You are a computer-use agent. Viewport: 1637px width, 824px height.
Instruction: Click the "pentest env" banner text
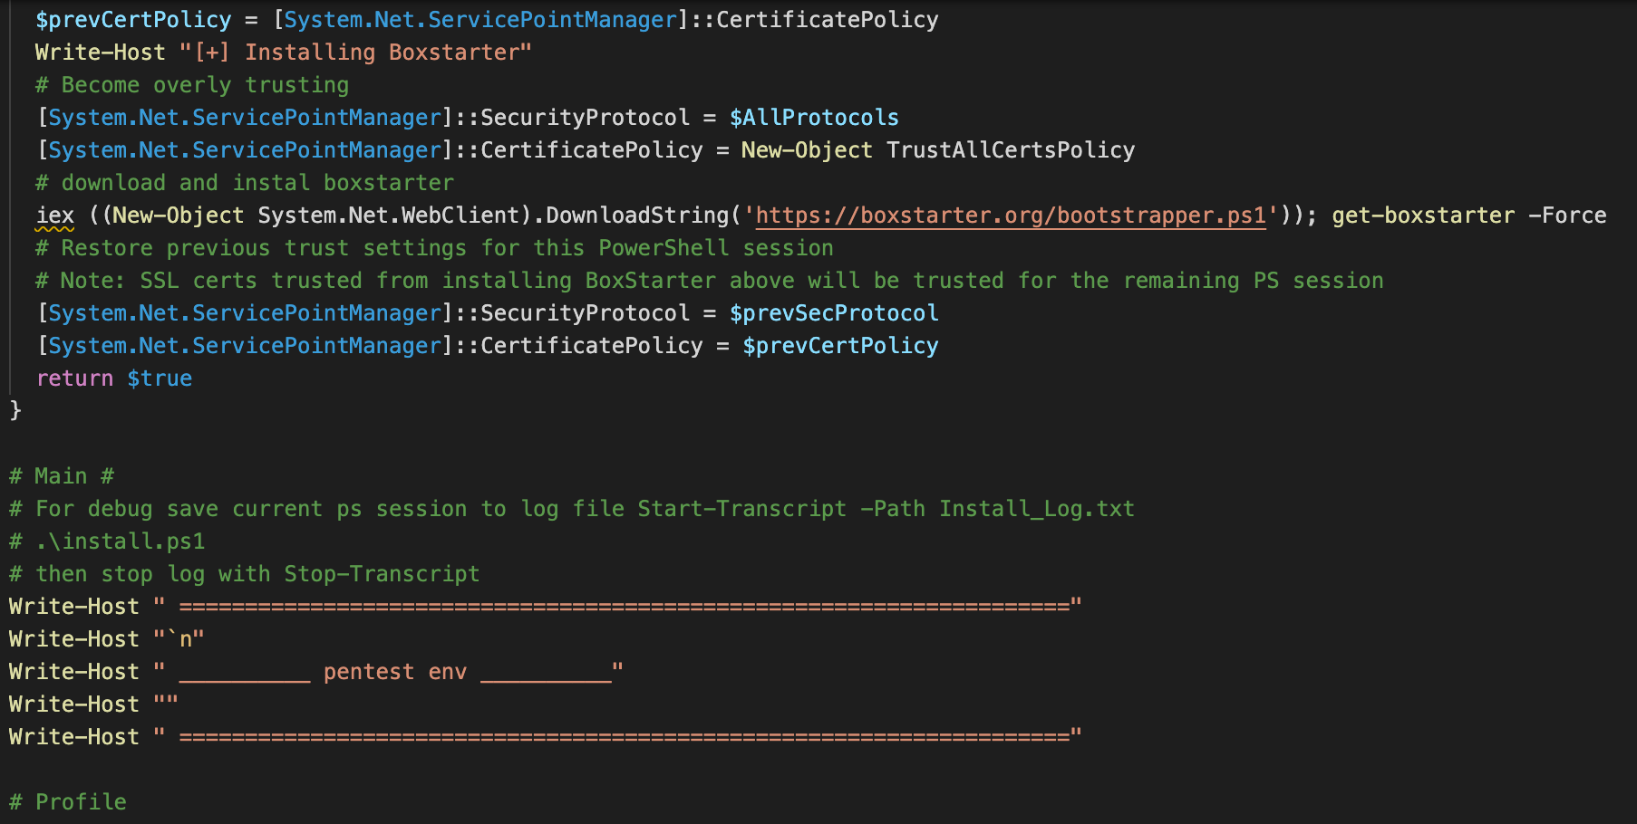pos(394,672)
